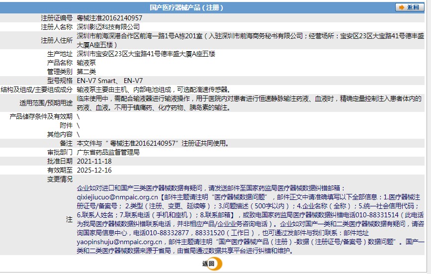Click the 型号规格 label
431x274 pixels.
click(60, 81)
